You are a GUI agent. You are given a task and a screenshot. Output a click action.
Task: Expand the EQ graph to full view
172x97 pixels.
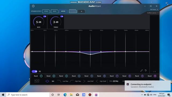141,71
